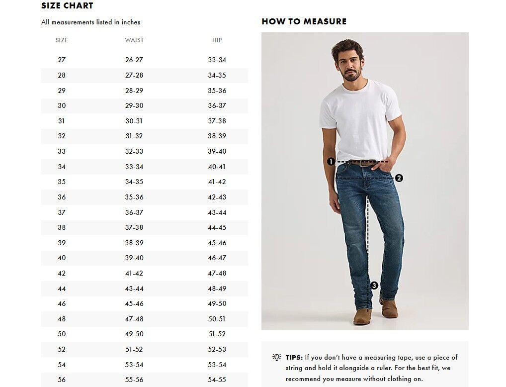
Task: Click the "All measurements listed in inches" note
Action: tap(90, 22)
